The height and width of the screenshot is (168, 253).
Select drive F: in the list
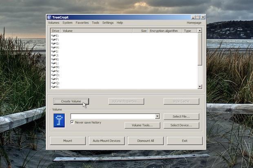pos(55,39)
